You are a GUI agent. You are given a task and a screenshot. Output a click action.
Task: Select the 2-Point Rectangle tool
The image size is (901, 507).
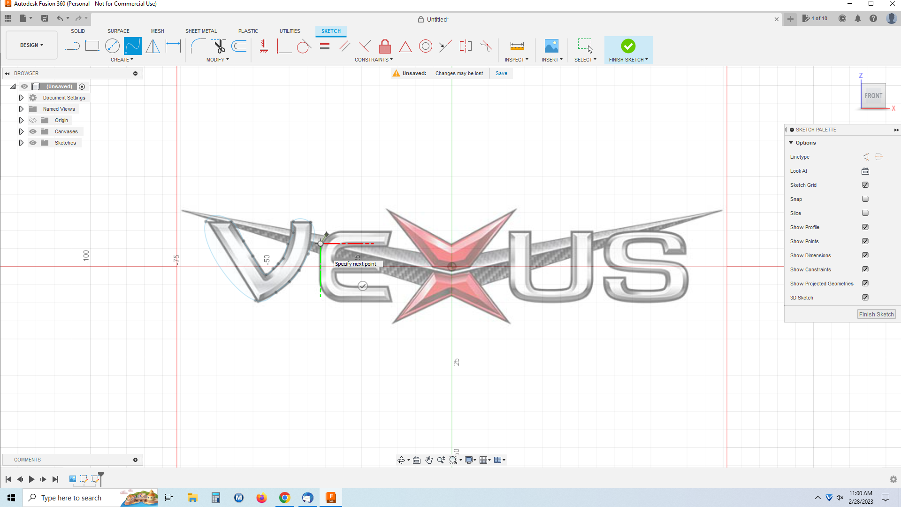[x=92, y=46]
